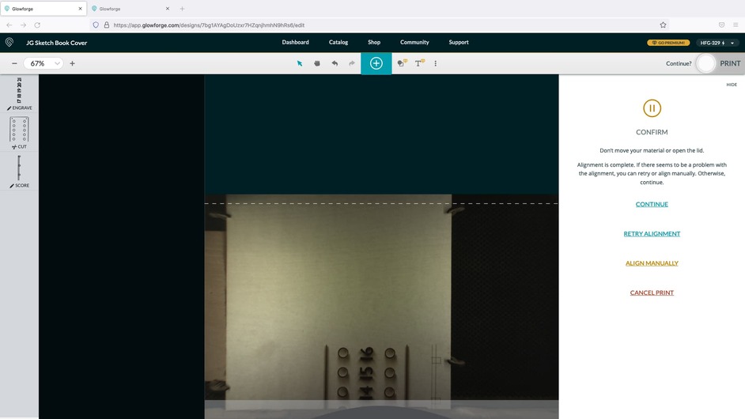The image size is (745, 419).
Task: Hide the confirm side panel
Action: [x=732, y=85]
